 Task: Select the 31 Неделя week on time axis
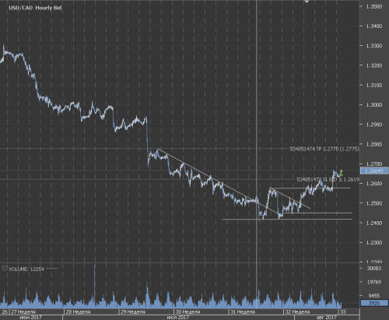243,311
